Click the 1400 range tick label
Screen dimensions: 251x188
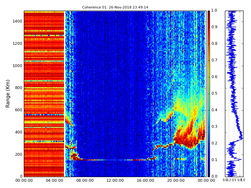pyautogui.click(x=17, y=21)
